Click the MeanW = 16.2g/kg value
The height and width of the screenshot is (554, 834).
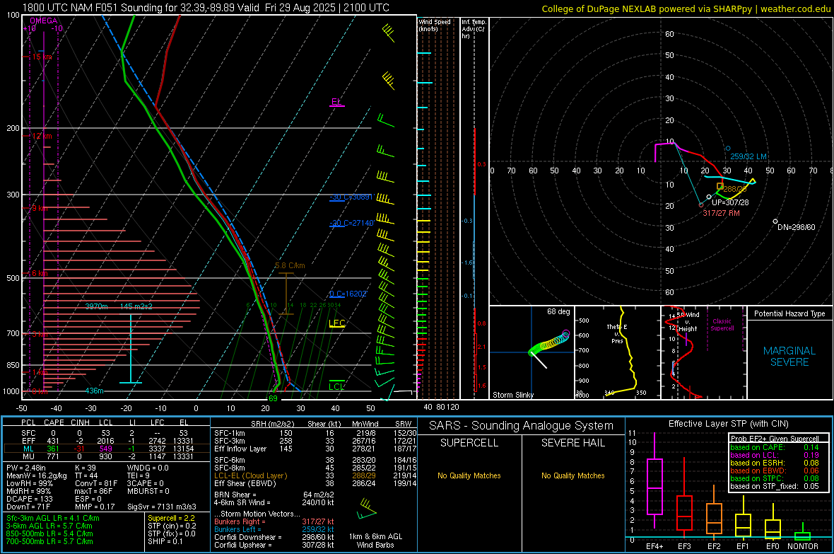tap(37, 475)
